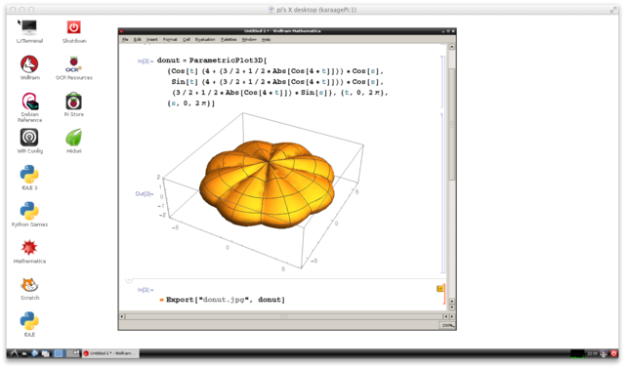Open the LXDE start menu in taskbar

click(x=14, y=353)
